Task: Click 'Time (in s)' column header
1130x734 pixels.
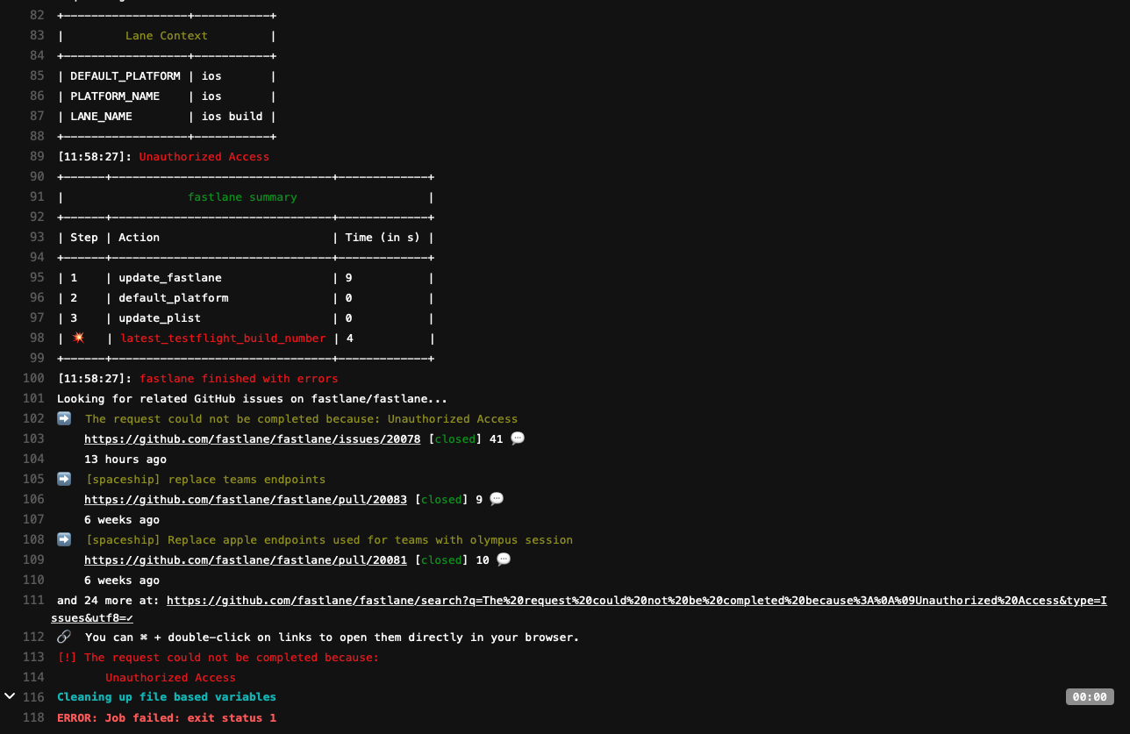Action: tap(383, 238)
